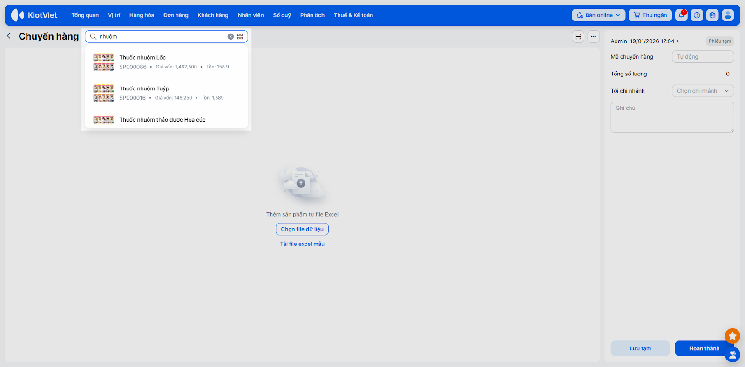Viewport: 745px width, 367px height.
Task: Click the KiotViet logo
Action: pyautogui.click(x=34, y=15)
